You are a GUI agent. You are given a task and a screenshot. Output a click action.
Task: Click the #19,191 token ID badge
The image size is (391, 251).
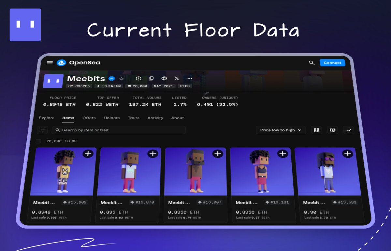pyautogui.click(x=278, y=202)
